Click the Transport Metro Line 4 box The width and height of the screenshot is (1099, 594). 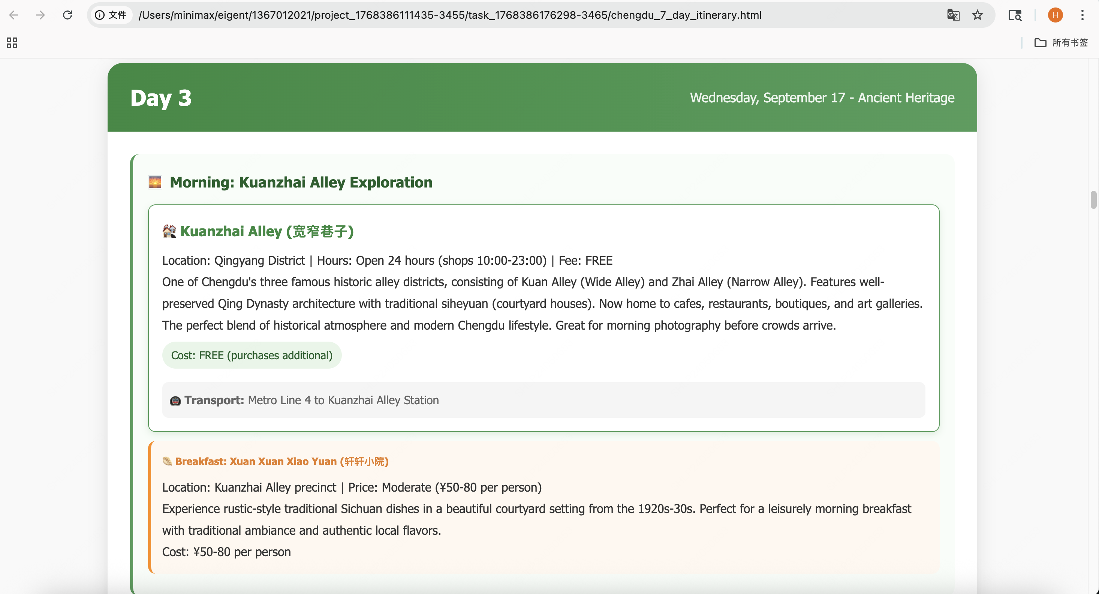(543, 400)
